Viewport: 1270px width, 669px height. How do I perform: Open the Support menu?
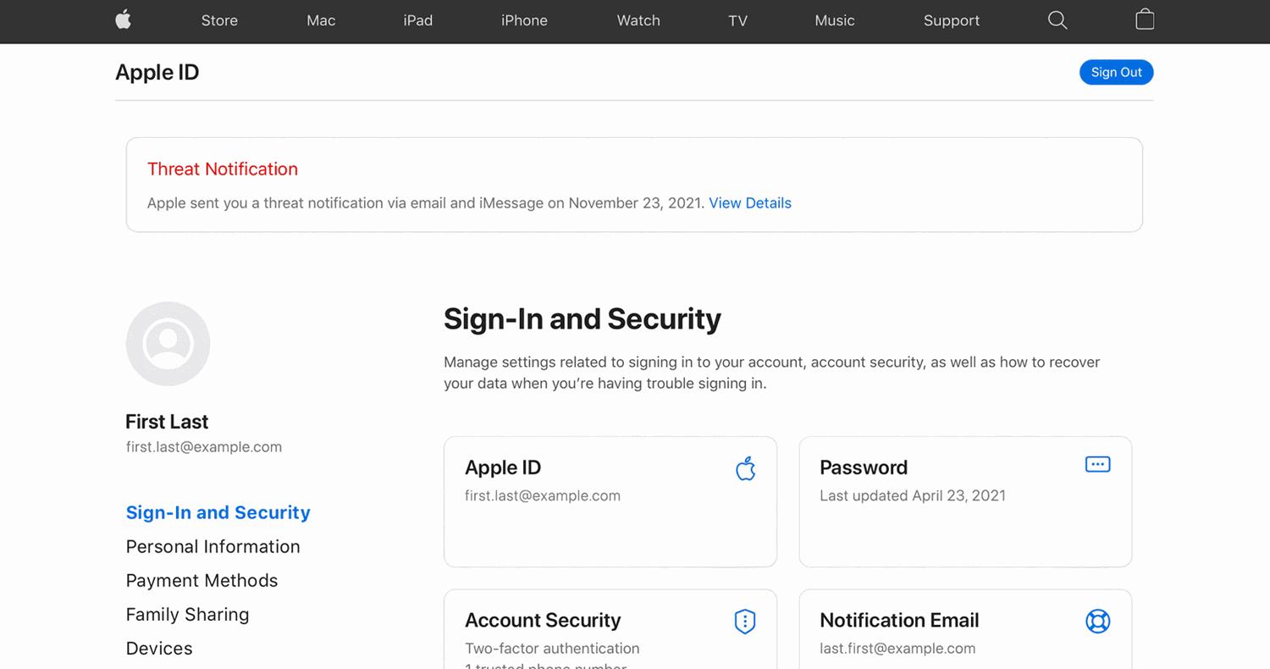tap(952, 20)
